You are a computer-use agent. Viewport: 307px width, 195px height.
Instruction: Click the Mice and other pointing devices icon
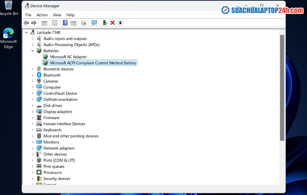[x=39, y=136]
